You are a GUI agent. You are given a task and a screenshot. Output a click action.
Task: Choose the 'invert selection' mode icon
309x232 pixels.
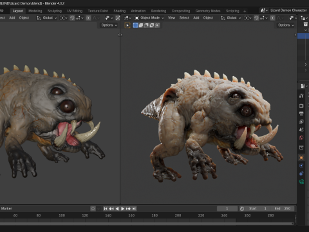[152, 25]
